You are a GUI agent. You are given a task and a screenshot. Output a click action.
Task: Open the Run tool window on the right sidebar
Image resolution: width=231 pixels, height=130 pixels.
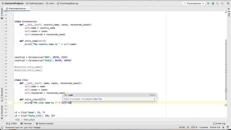click(229, 12)
